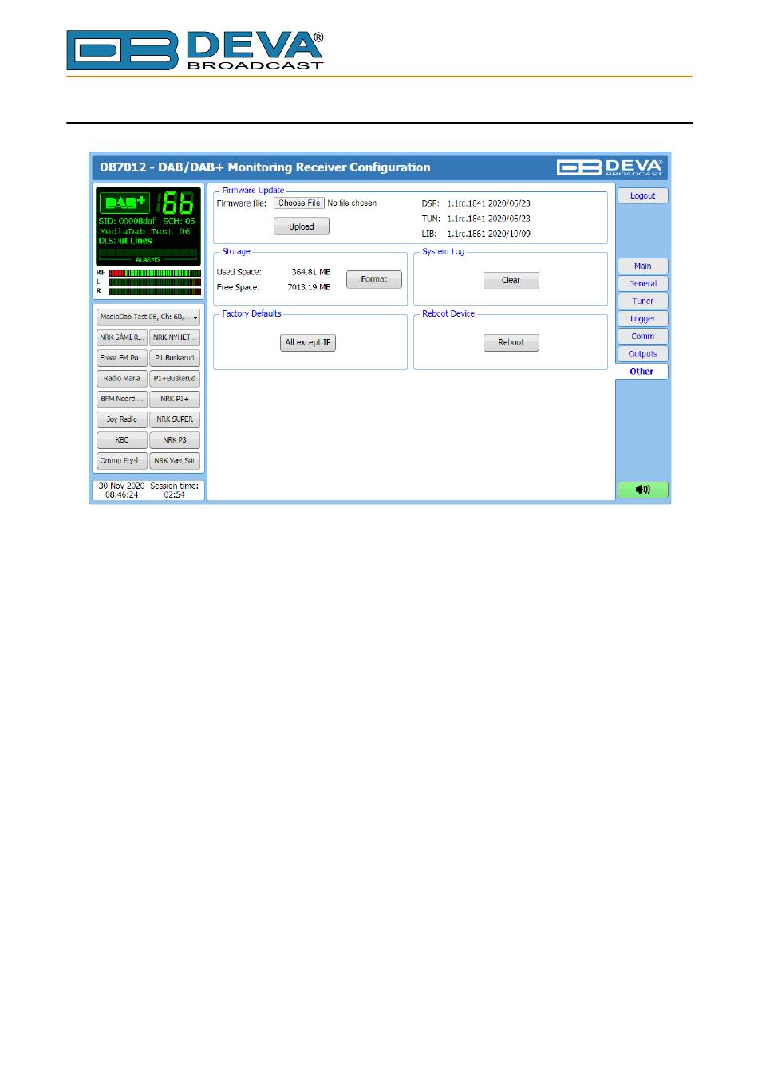
Task: Tune to NRK P1+ station
Action: [x=175, y=399]
